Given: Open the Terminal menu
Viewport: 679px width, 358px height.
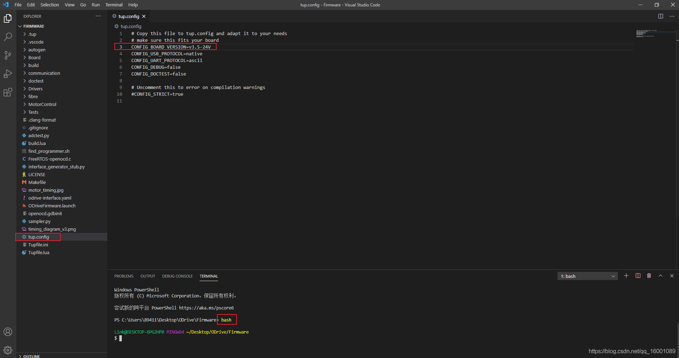Looking at the screenshot, I should [114, 5].
